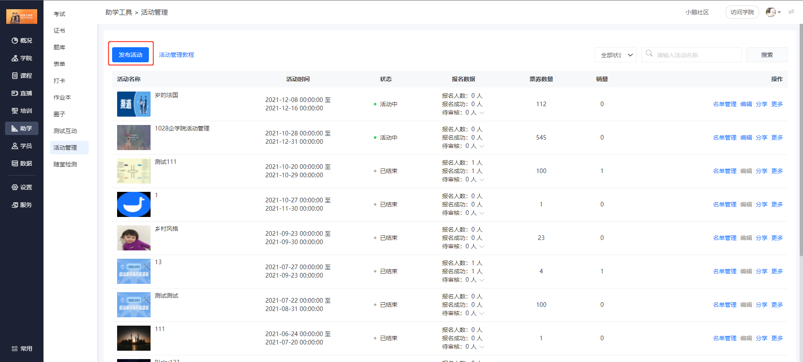Open 打卡 submenu item
Screen dimensions: 803x362
59,81
